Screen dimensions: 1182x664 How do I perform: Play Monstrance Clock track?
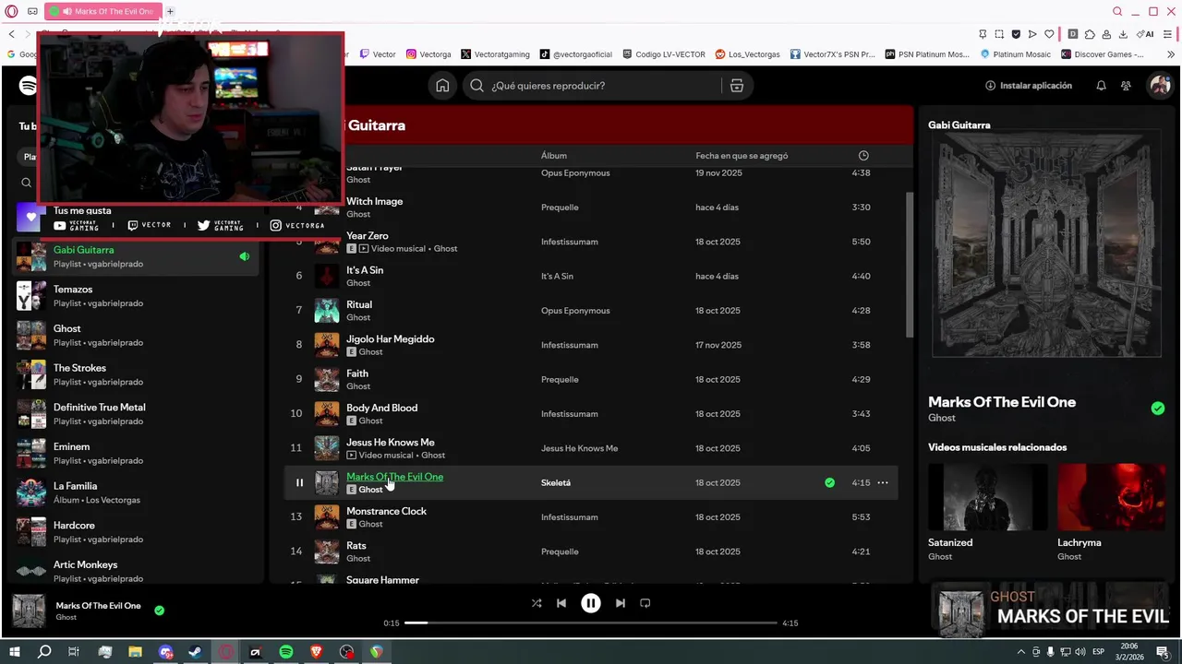[x=298, y=517]
